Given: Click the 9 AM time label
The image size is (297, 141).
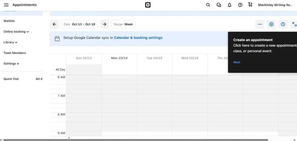Looking at the screenshot, I should pos(61,133).
